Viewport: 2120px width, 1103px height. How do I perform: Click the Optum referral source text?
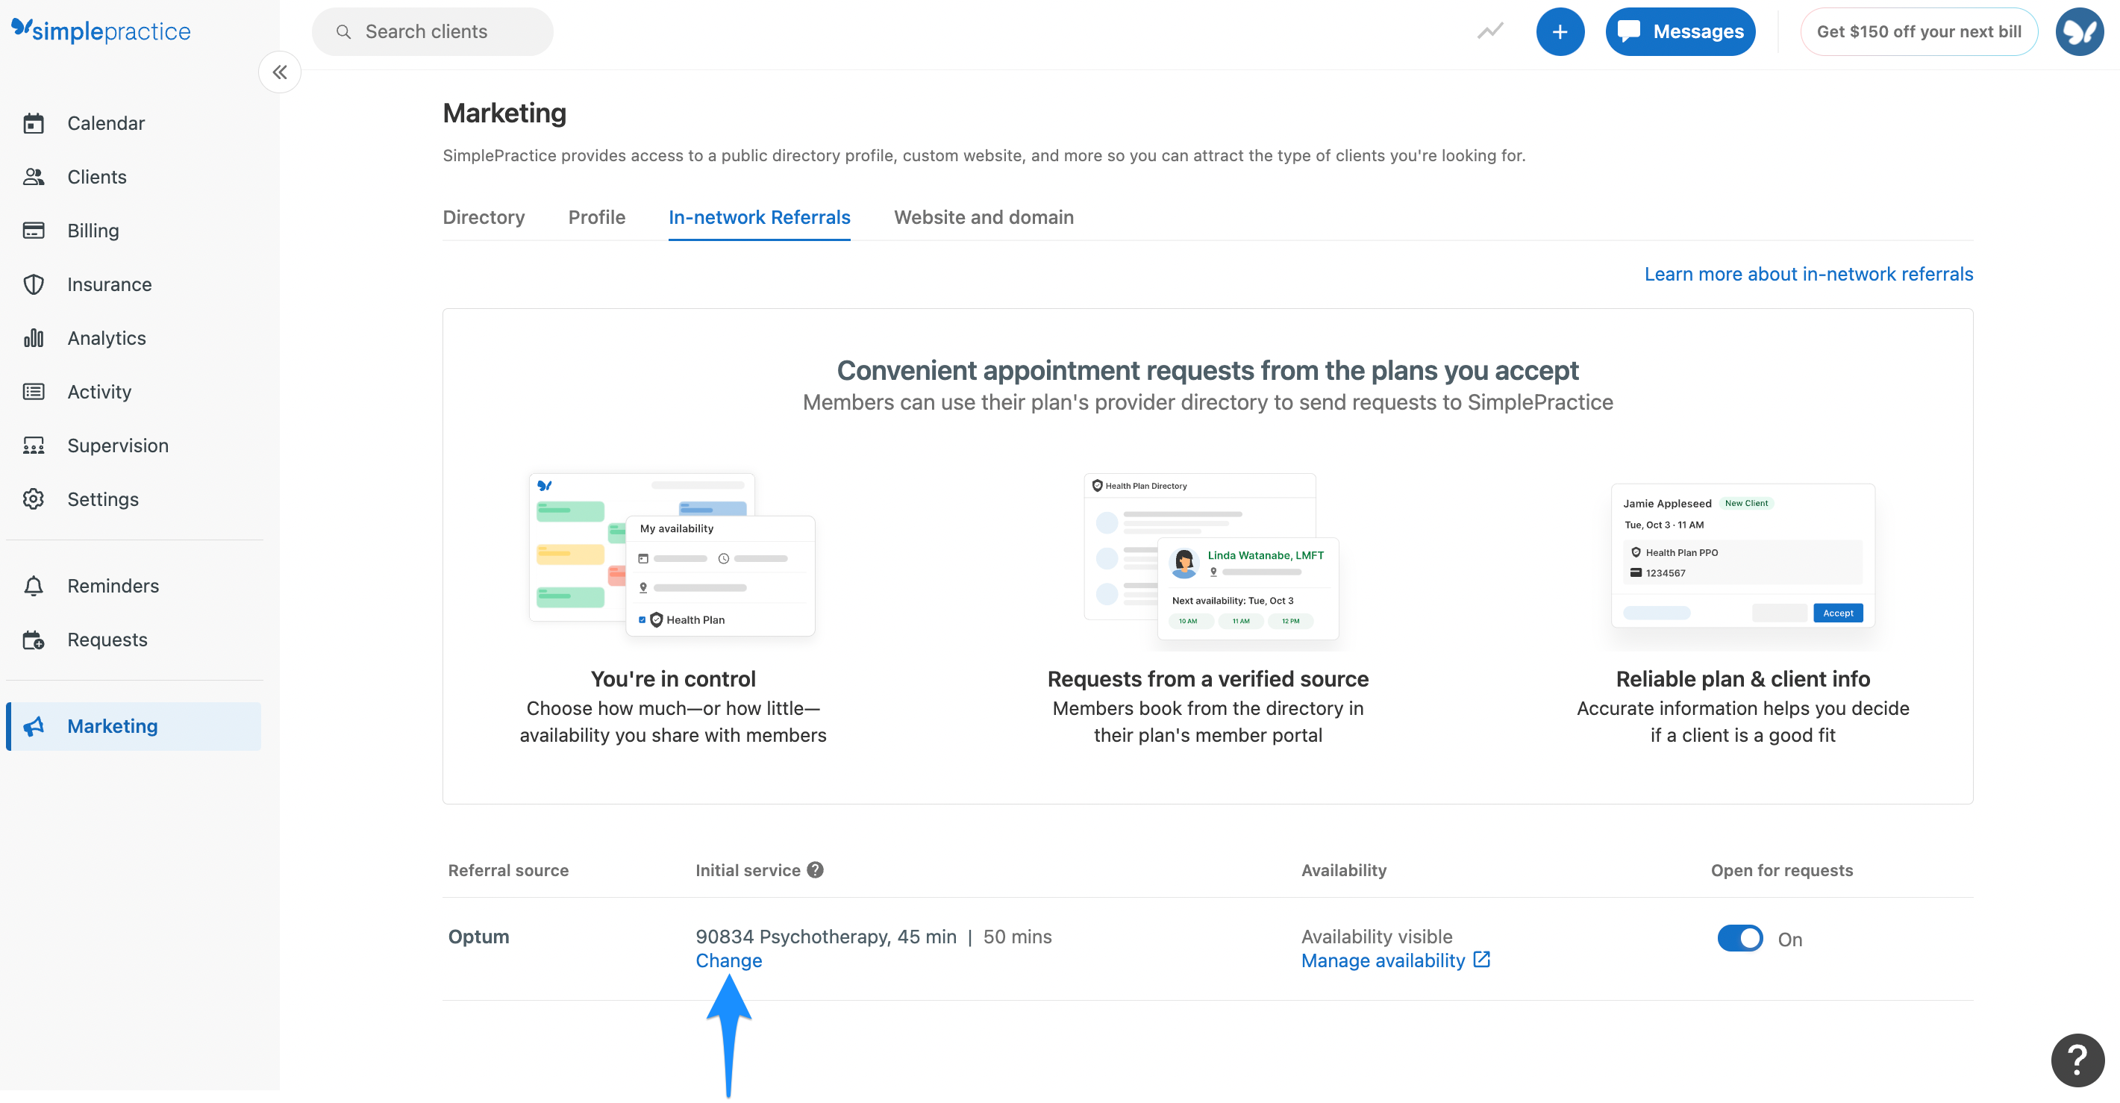tap(479, 937)
